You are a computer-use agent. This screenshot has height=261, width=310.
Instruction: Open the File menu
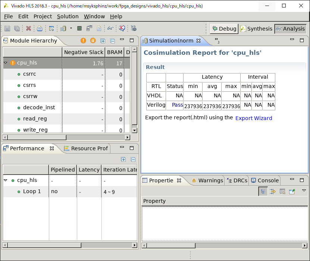9,16
